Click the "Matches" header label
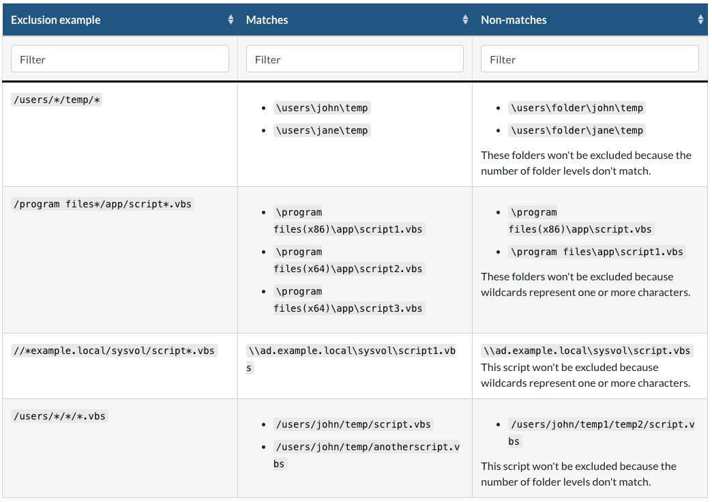Image resolution: width=712 pixels, height=502 pixels. click(267, 20)
